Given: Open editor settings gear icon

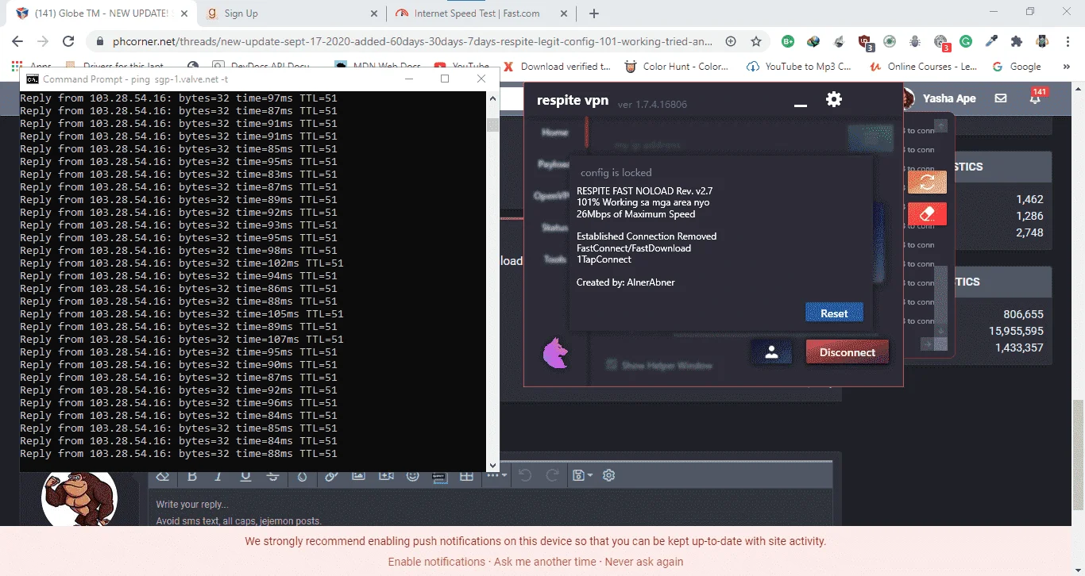Looking at the screenshot, I should (609, 476).
